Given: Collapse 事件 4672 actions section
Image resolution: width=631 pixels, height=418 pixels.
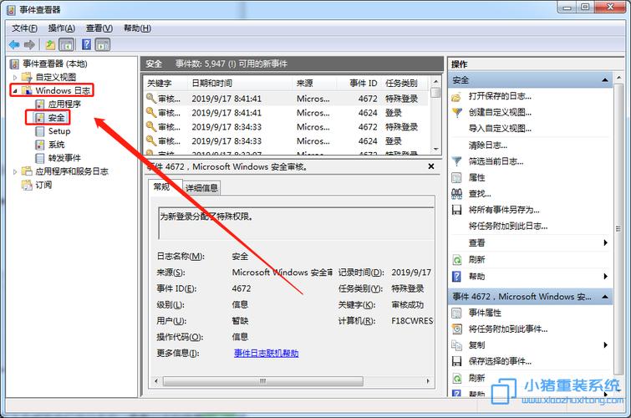Looking at the screenshot, I should click(605, 297).
